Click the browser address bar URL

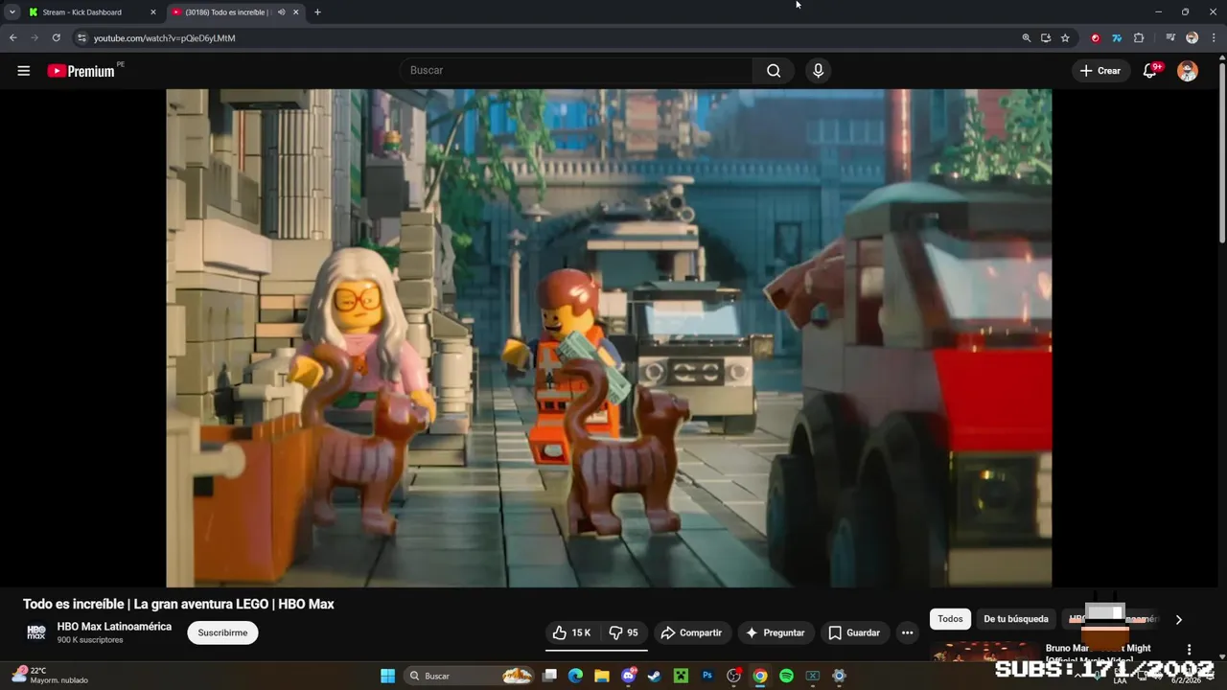(x=164, y=38)
